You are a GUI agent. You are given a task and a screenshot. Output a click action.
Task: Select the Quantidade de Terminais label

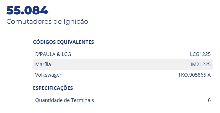[64, 100]
